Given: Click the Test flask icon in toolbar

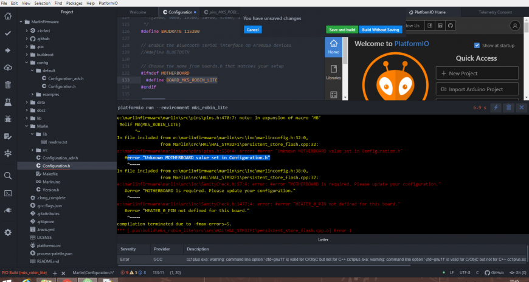Looking at the screenshot, I should (x=8, y=102).
